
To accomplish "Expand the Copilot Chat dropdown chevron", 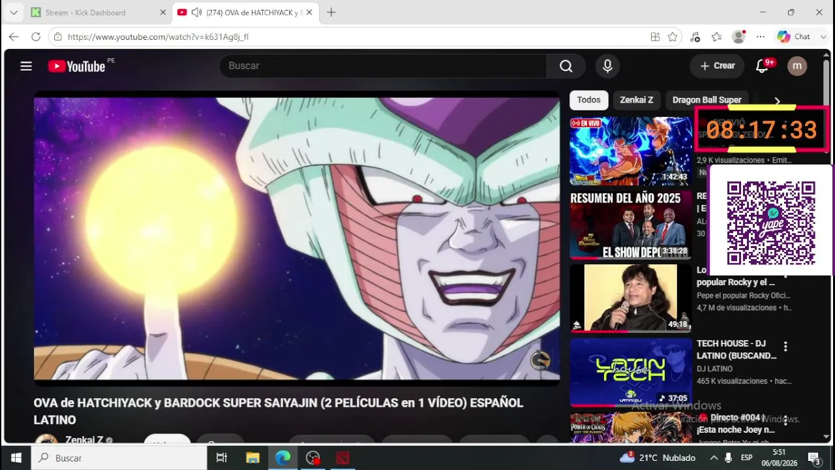I will click(x=823, y=37).
